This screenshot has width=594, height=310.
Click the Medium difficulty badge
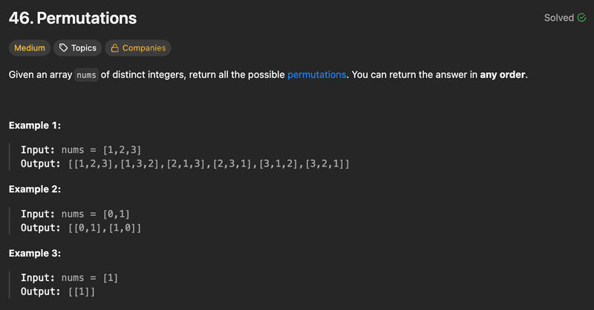point(30,48)
